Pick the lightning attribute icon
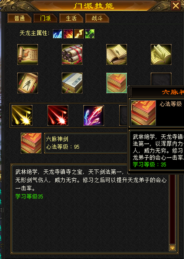Image resolution: width=184 pixels, height=259 pixels. pyautogui.click(x=79, y=34)
